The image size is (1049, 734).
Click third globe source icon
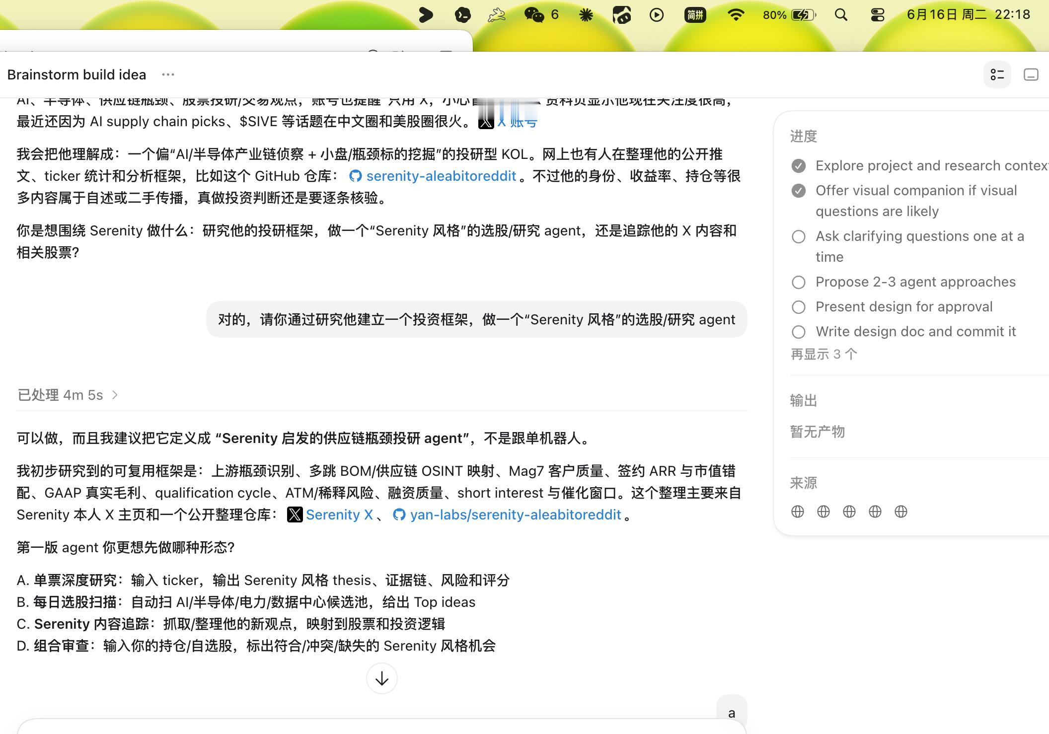click(x=849, y=512)
